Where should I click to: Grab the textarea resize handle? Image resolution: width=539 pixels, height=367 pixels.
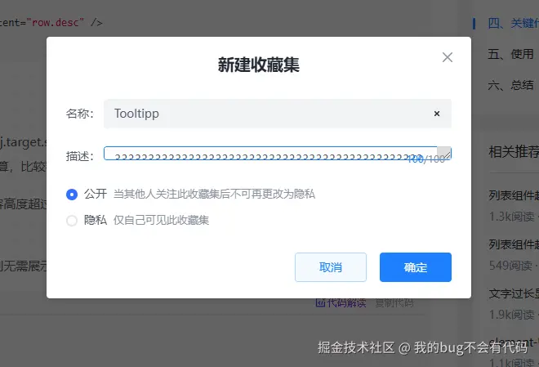(448, 155)
